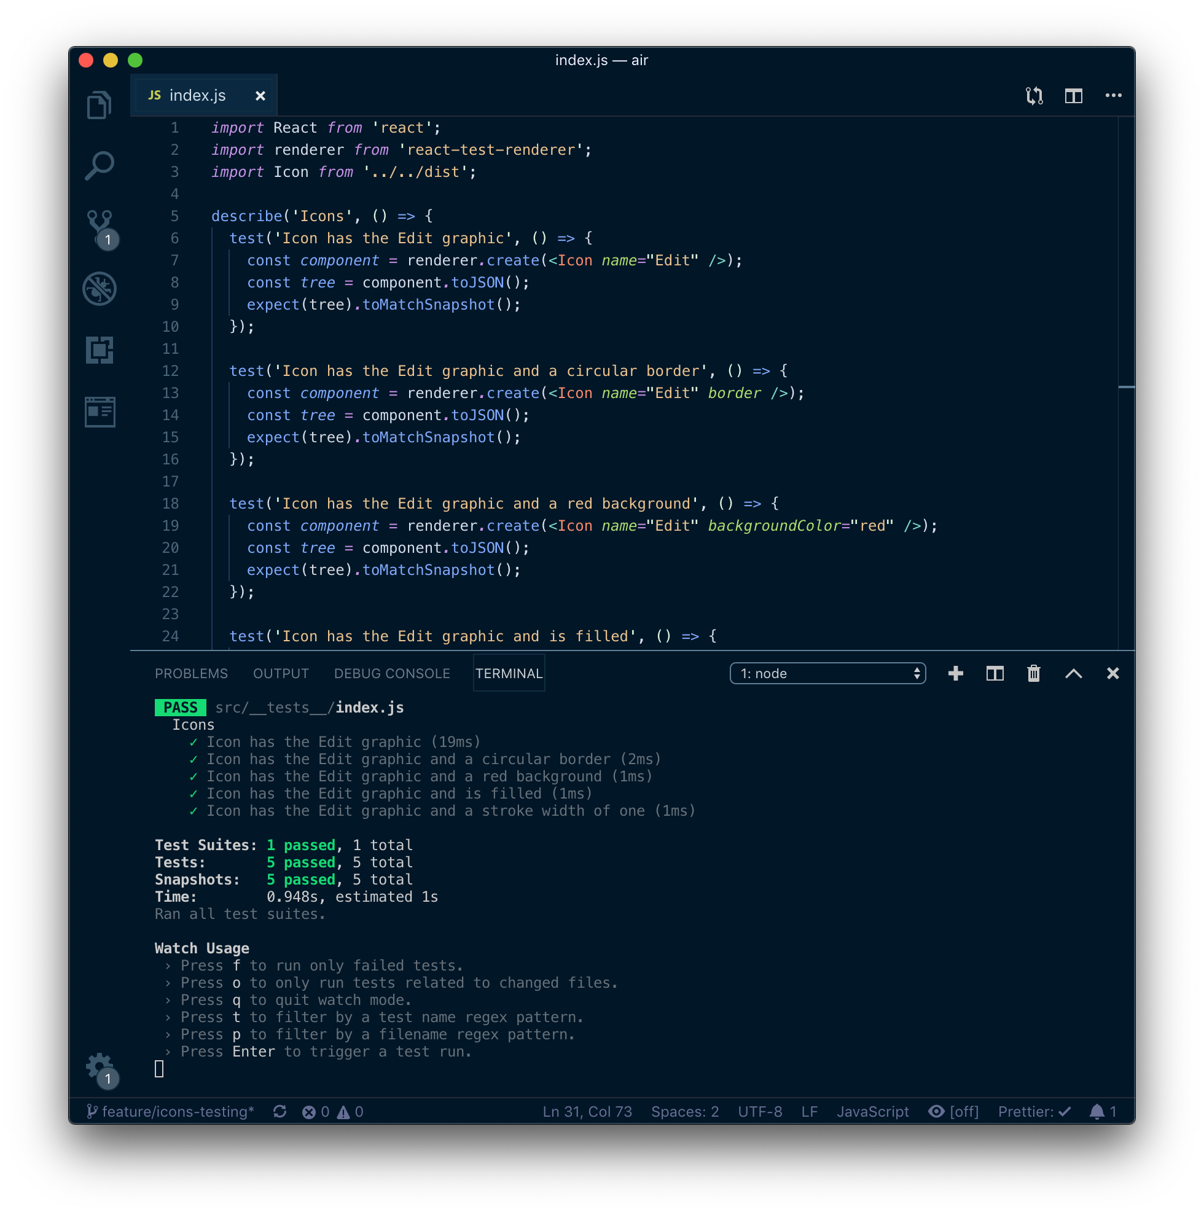
Task: Click the 'Prettier' status bar item
Action: (x=1034, y=1112)
